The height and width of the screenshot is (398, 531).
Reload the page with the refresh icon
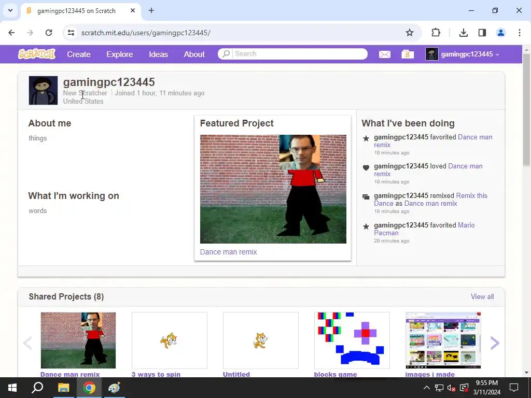click(49, 33)
